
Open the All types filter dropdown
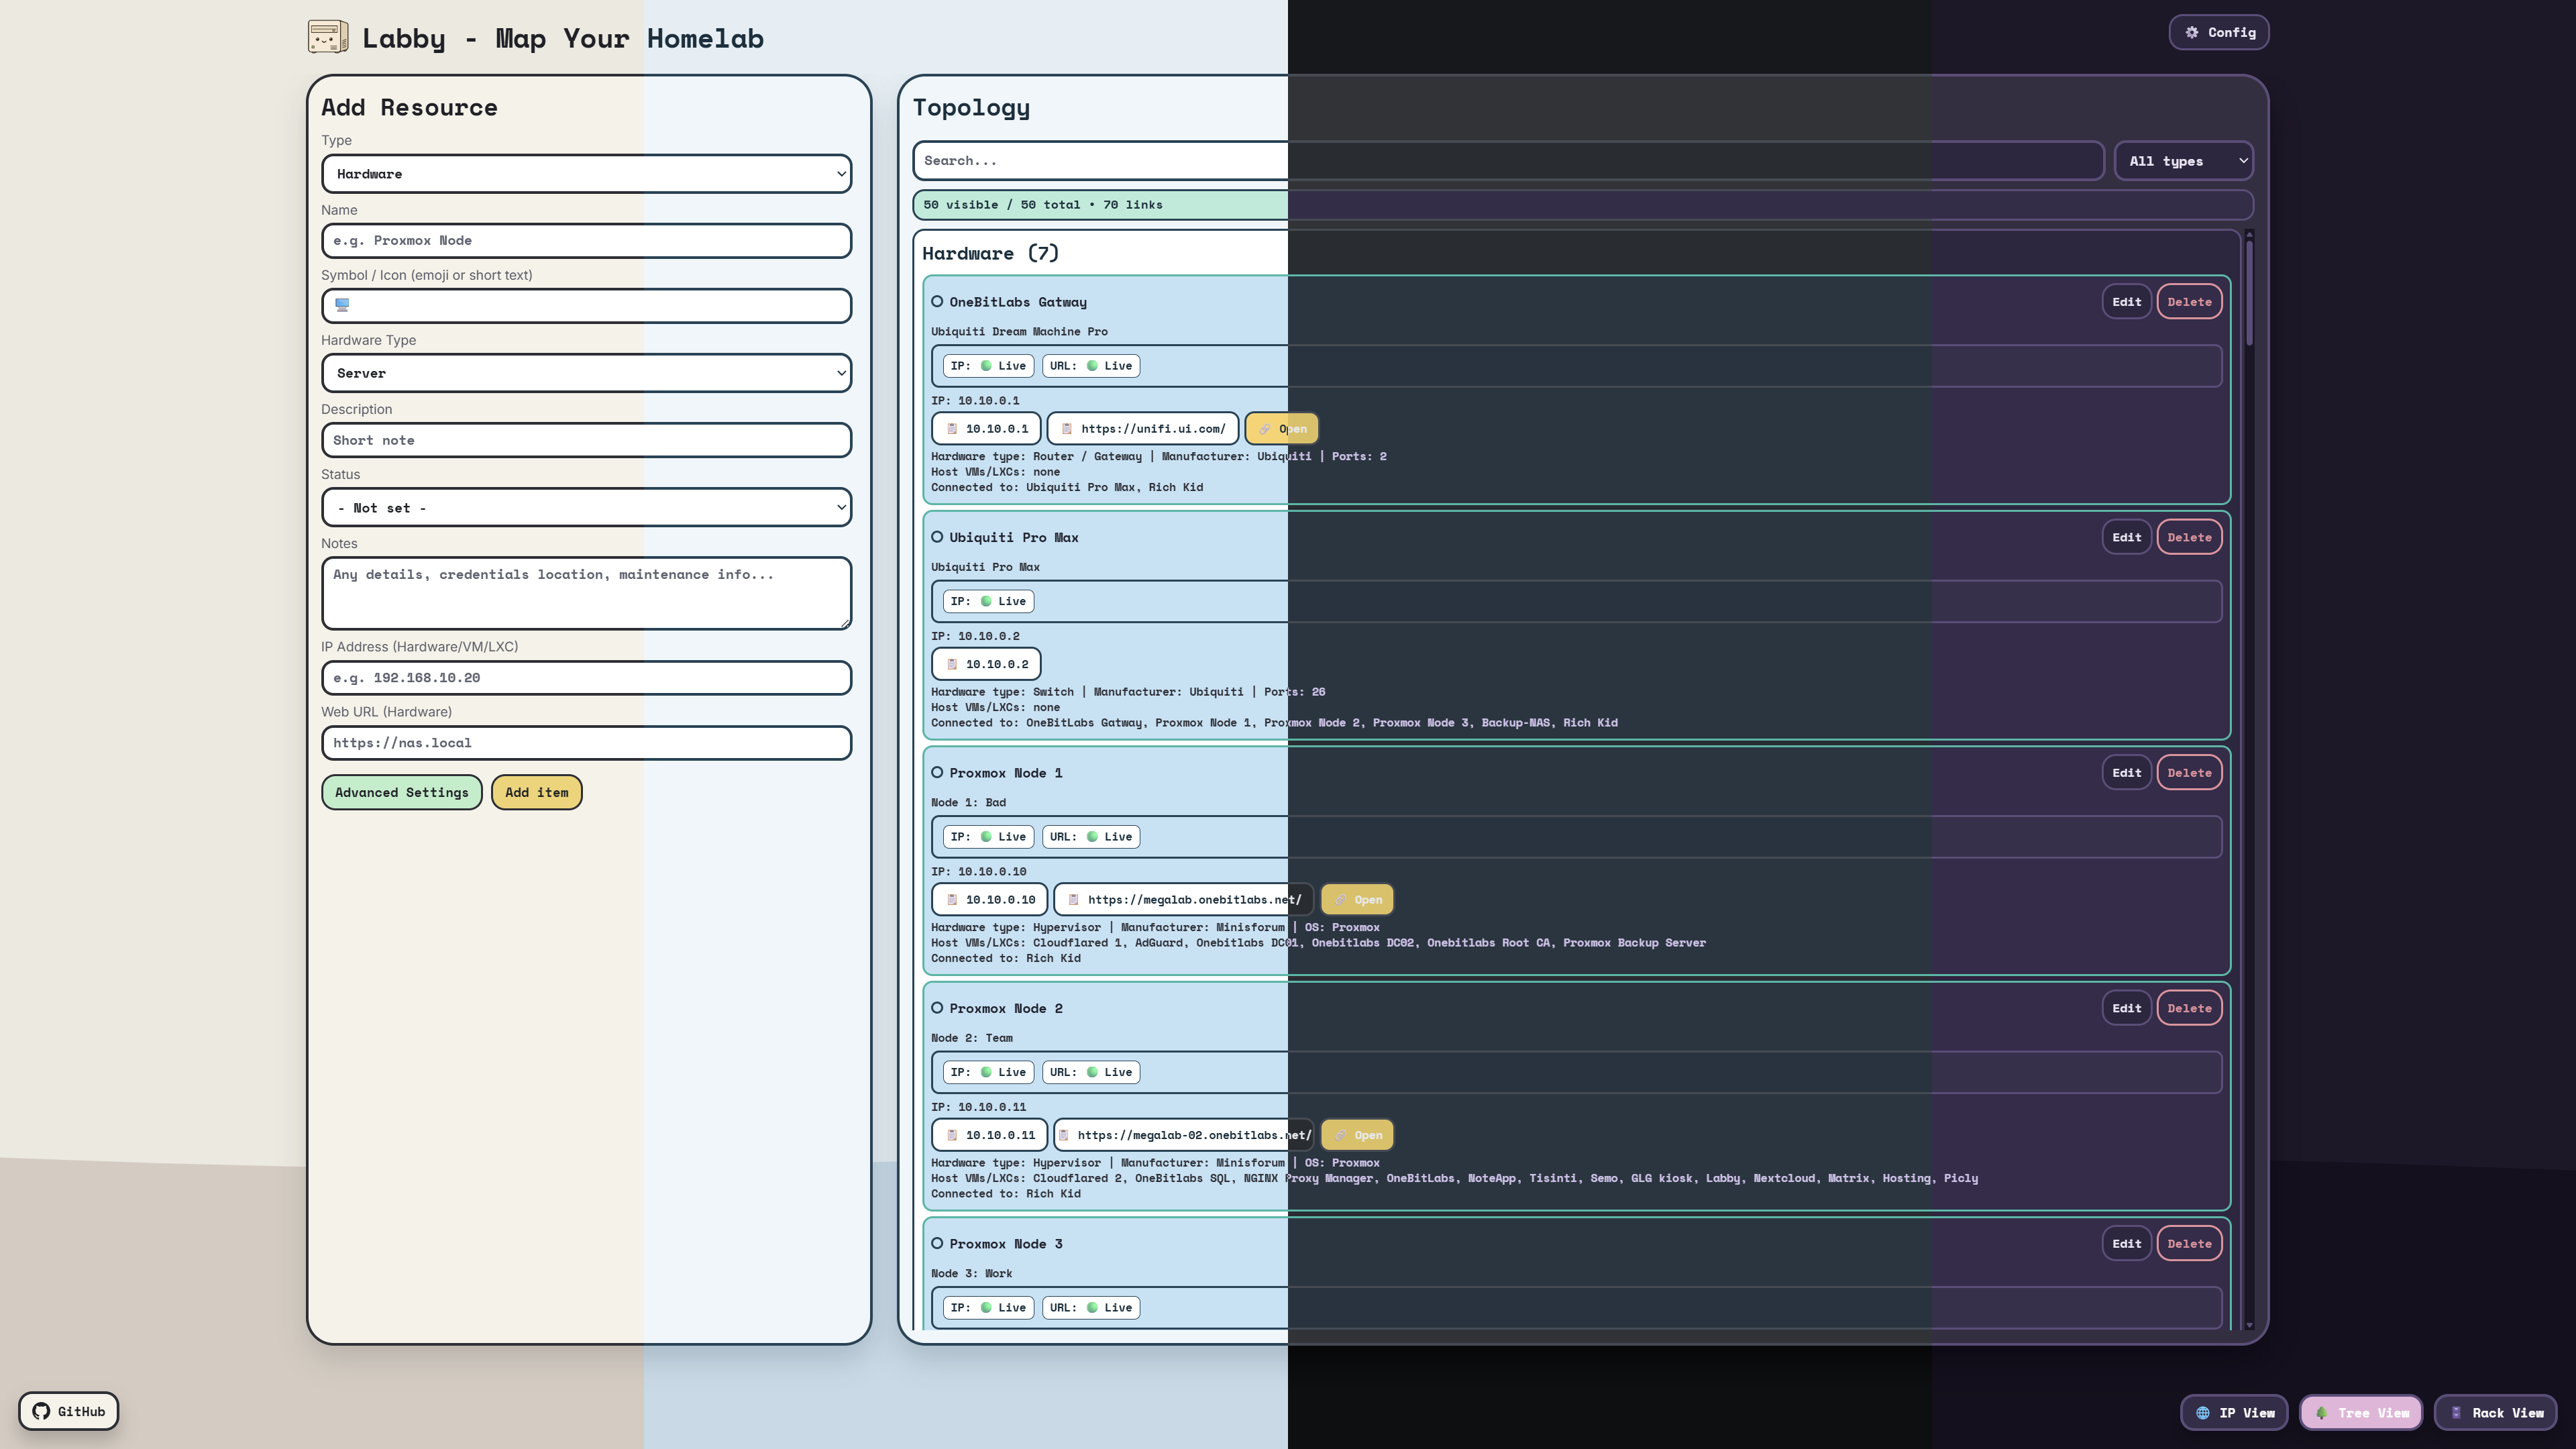(2184, 161)
